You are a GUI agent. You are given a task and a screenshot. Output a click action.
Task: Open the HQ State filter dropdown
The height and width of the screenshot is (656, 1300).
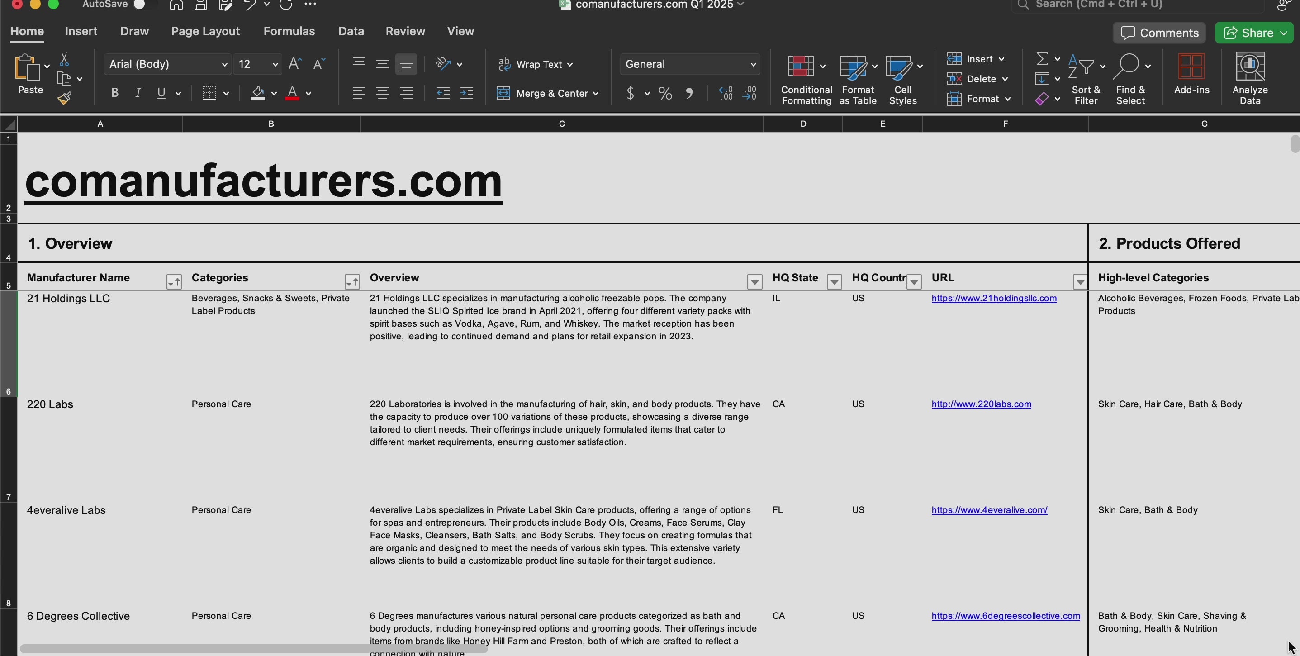[x=835, y=281]
